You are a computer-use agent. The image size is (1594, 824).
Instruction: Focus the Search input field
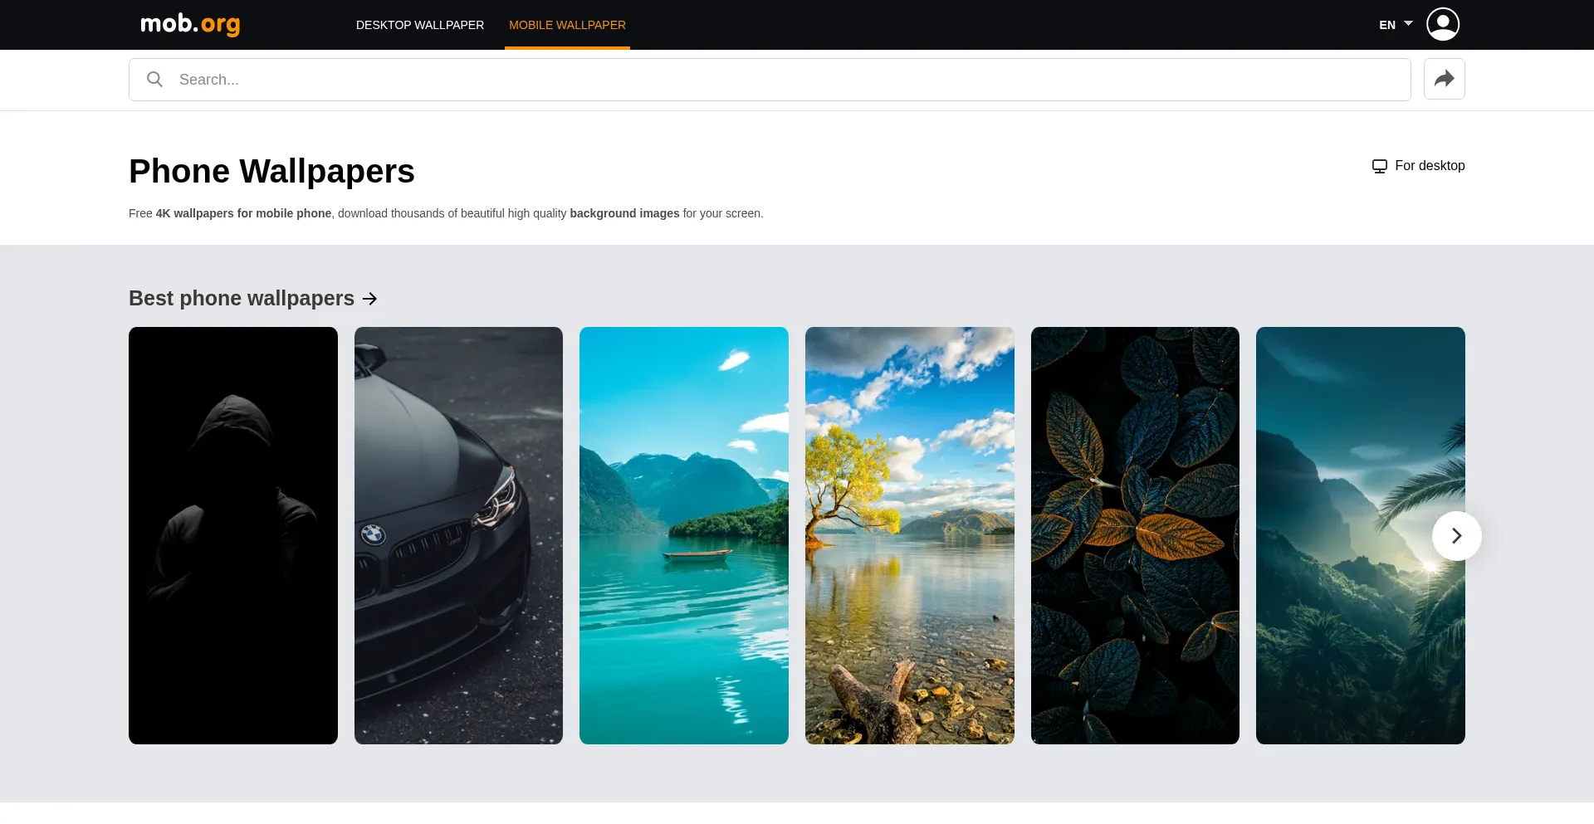click(770, 80)
